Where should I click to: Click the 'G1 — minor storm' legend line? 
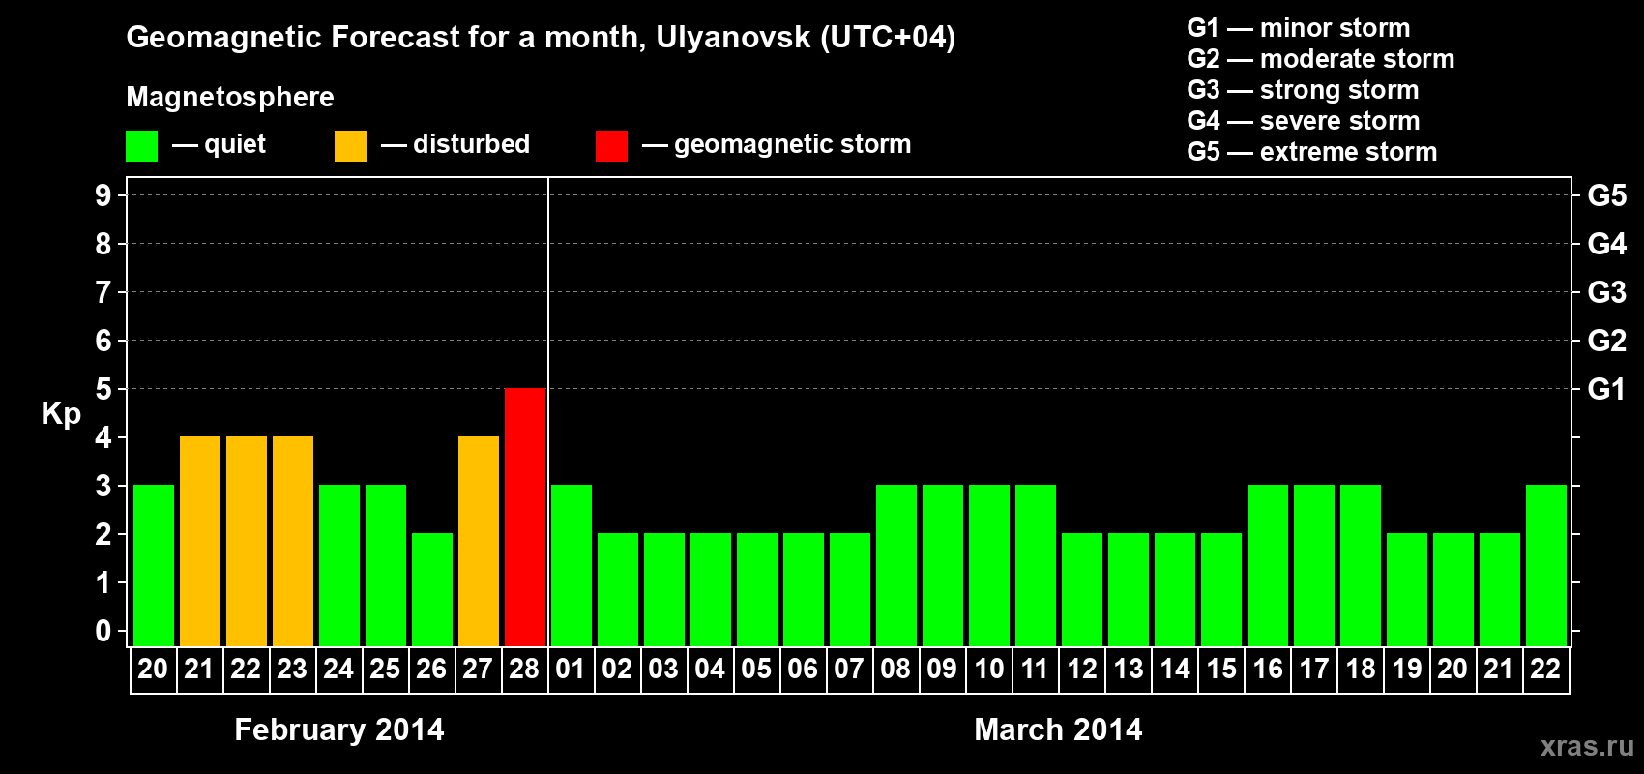tap(1299, 28)
